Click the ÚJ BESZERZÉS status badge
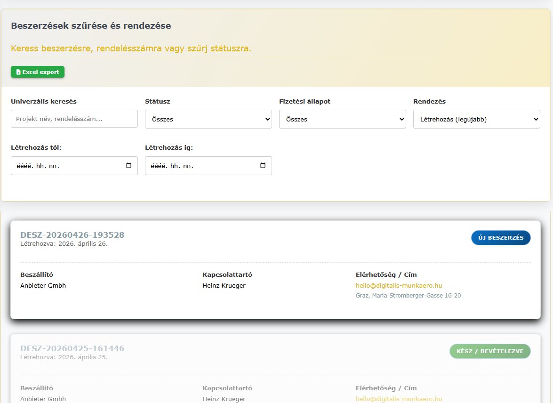Screen dimensions: 553x403 coord(501,238)
